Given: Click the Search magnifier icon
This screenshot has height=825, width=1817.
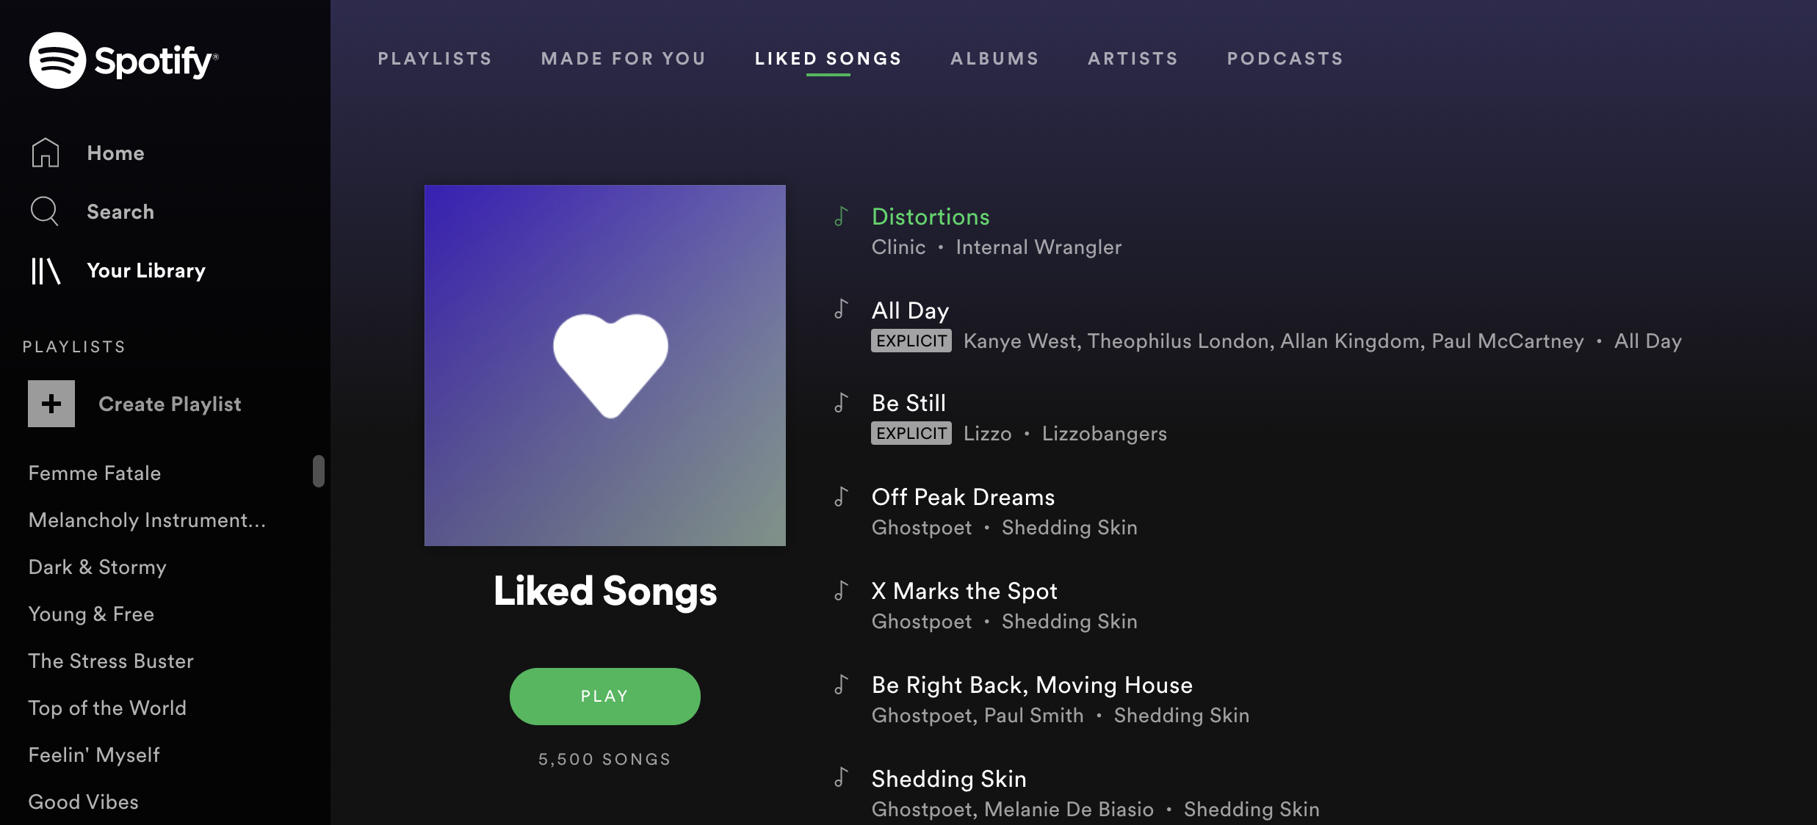Looking at the screenshot, I should coord(43,211).
